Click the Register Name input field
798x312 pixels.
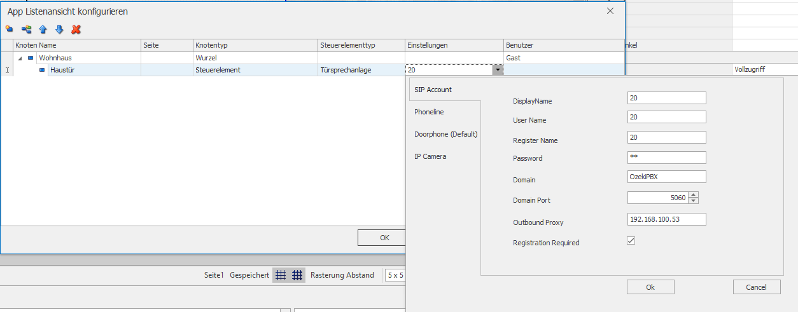tap(666, 137)
